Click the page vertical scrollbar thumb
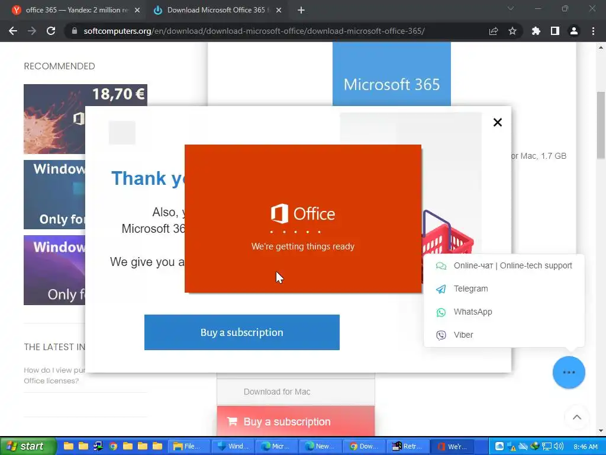 pyautogui.click(x=601, y=124)
